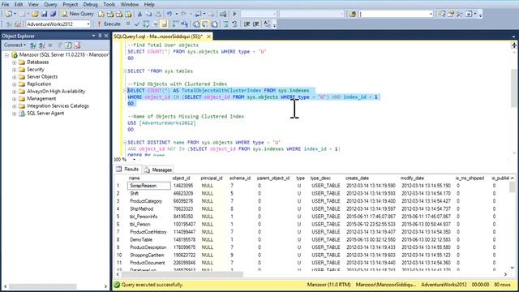The height and width of the screenshot is (292, 519).
Task: Click the Object Explorer Filter icon
Action: (59, 45)
